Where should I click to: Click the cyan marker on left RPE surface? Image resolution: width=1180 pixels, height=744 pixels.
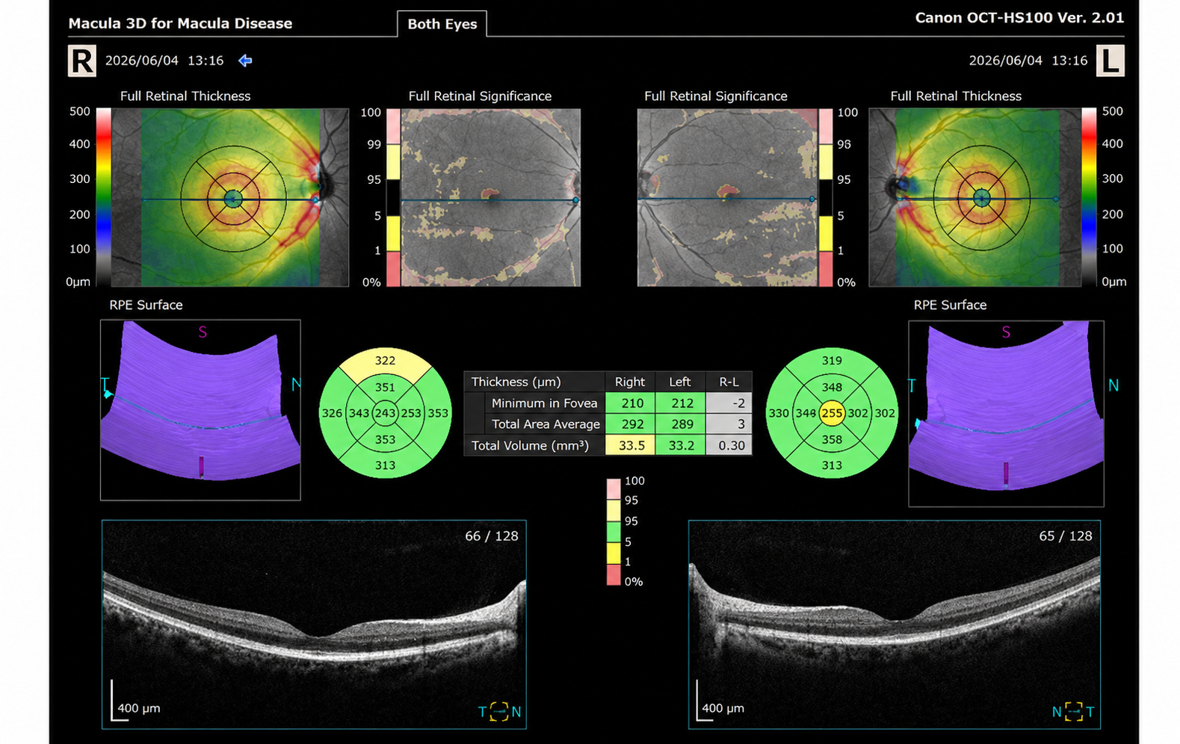pos(917,424)
